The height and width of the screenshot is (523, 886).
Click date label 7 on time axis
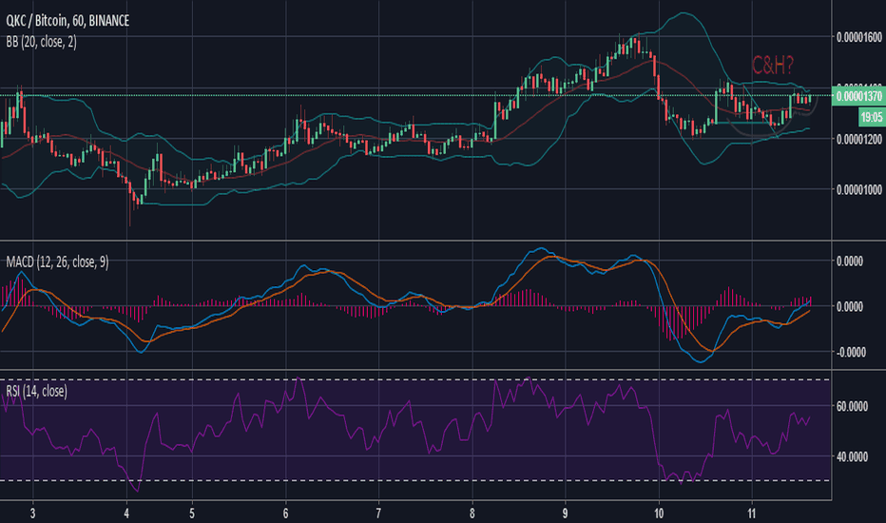pos(378,513)
